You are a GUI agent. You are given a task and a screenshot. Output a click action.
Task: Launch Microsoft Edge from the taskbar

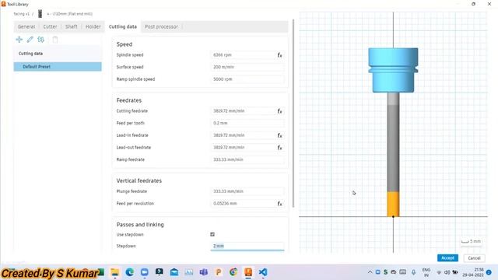[130, 272]
